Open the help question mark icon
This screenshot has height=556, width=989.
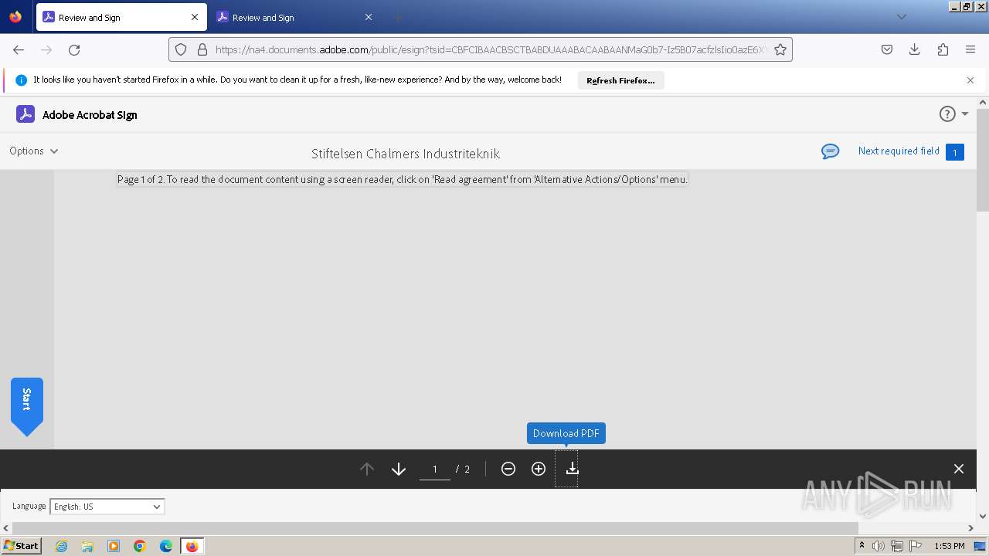947,114
